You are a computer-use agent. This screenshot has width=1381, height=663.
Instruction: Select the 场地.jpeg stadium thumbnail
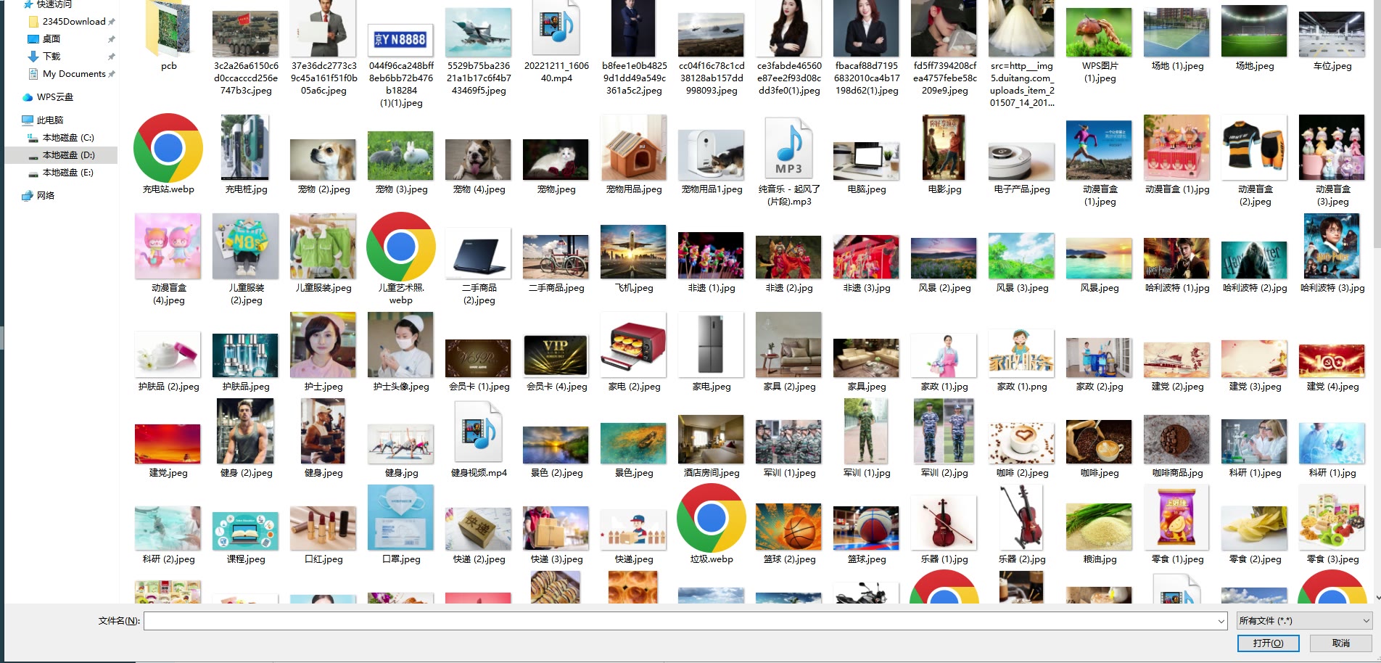pyautogui.click(x=1255, y=31)
